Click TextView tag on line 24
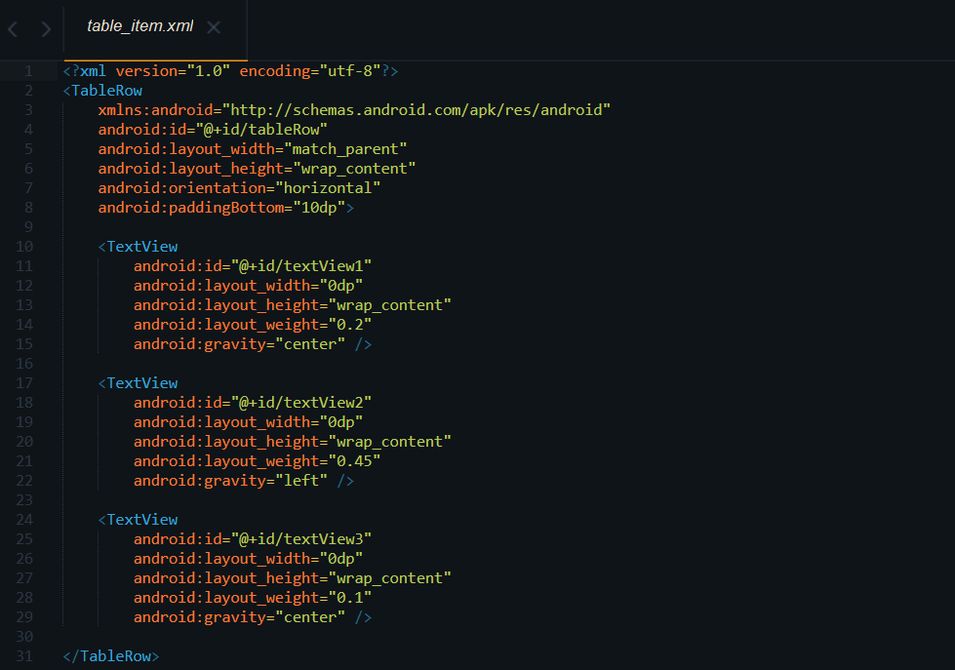Viewport: 955px width, 670px height. point(138,520)
